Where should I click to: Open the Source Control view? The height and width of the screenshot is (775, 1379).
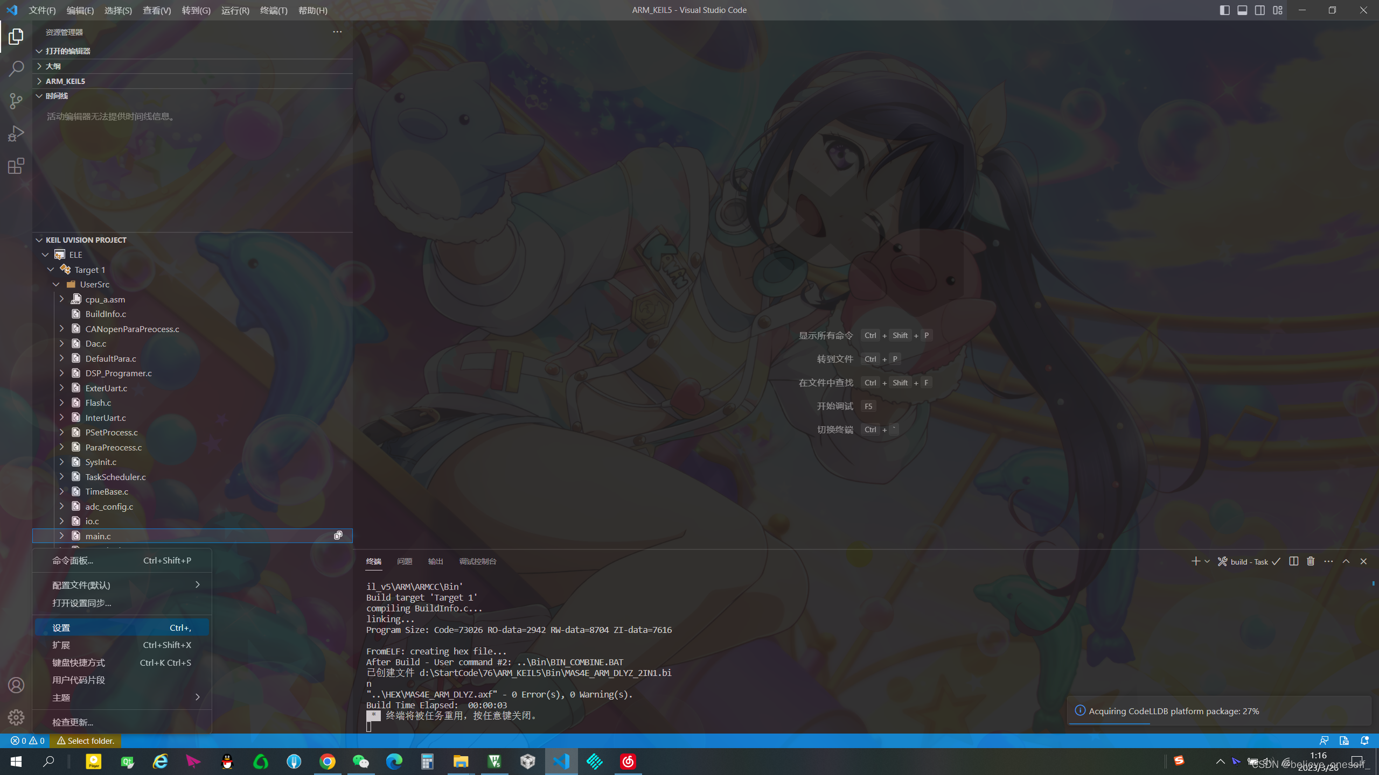point(16,101)
